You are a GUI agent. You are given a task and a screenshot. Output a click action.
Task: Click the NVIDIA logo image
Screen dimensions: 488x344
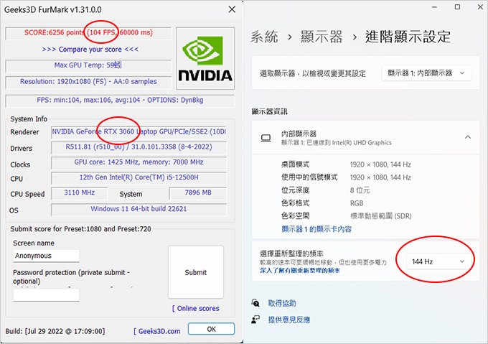pyautogui.click(x=205, y=58)
